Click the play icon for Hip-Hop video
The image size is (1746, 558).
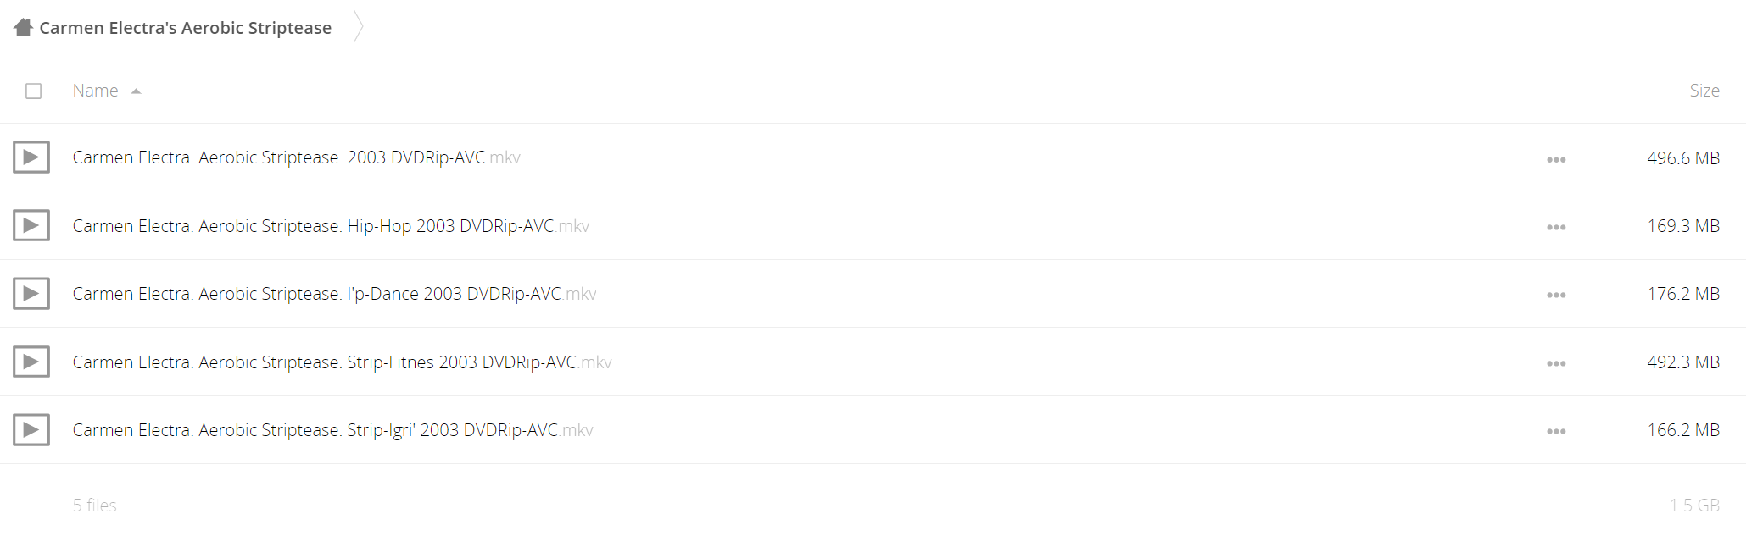point(31,225)
